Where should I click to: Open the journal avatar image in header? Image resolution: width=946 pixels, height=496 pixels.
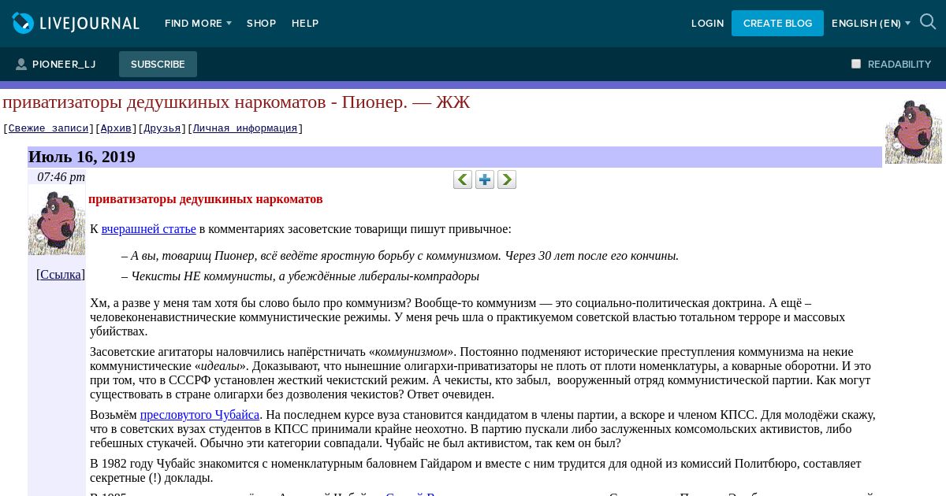[x=913, y=131]
